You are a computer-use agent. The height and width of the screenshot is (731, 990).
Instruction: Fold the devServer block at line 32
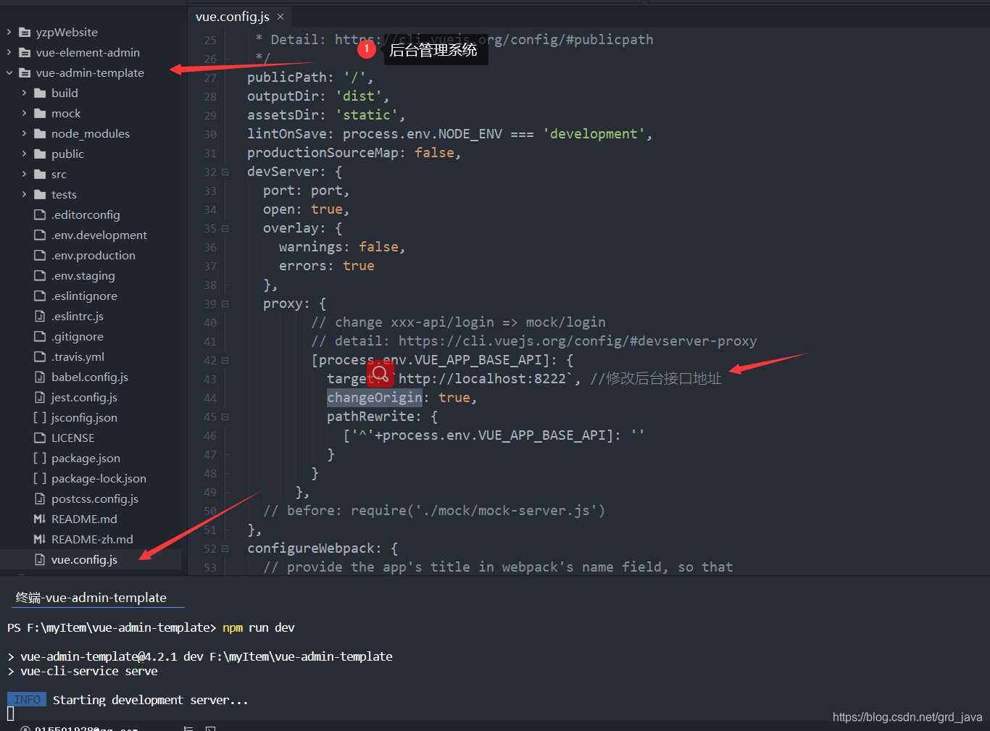click(x=225, y=172)
